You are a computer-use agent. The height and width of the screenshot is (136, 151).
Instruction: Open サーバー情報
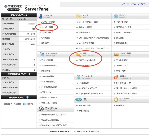(47, 27)
